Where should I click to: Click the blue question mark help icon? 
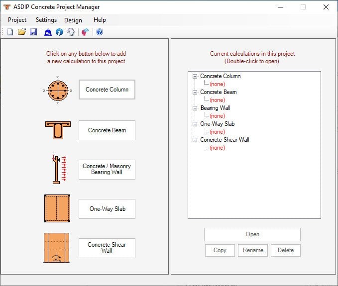coord(100,32)
